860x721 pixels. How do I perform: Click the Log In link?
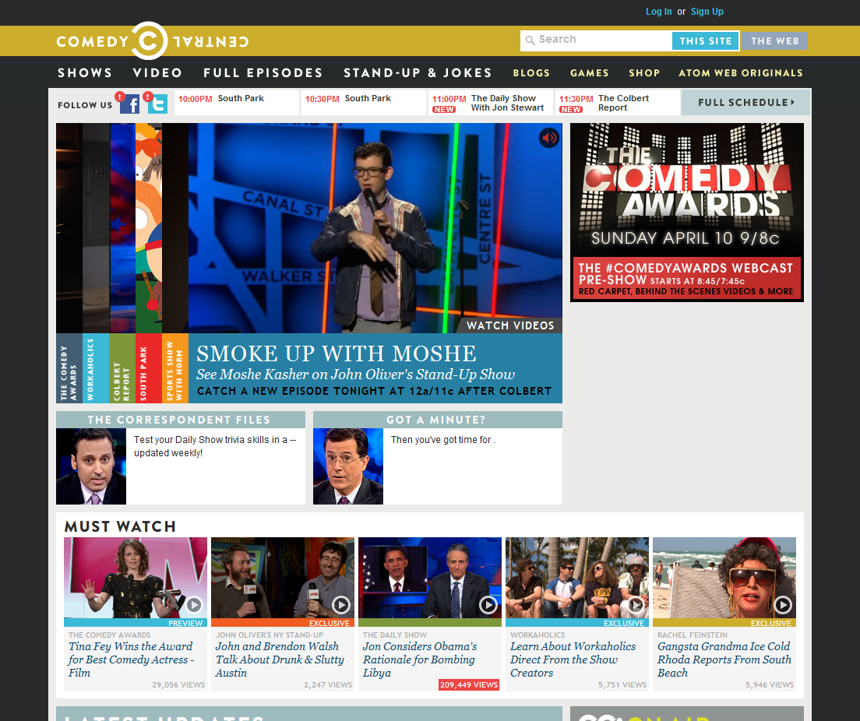(658, 12)
